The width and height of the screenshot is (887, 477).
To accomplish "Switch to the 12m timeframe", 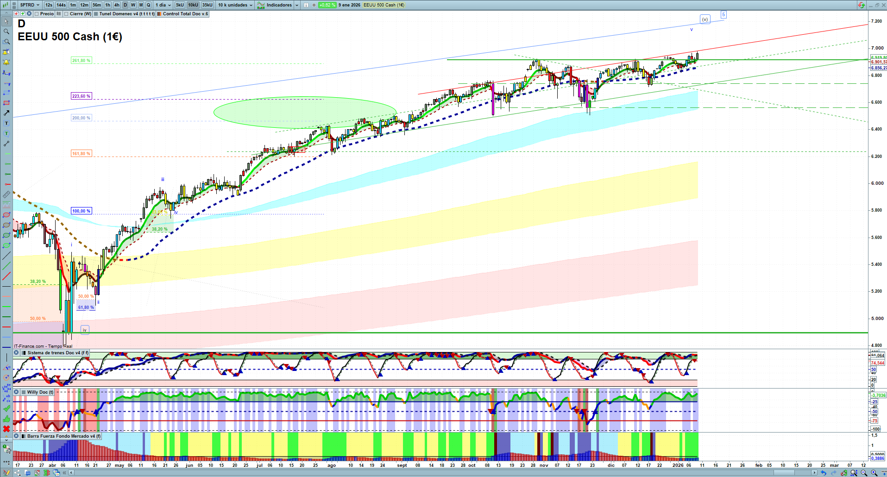I will tap(84, 5).
